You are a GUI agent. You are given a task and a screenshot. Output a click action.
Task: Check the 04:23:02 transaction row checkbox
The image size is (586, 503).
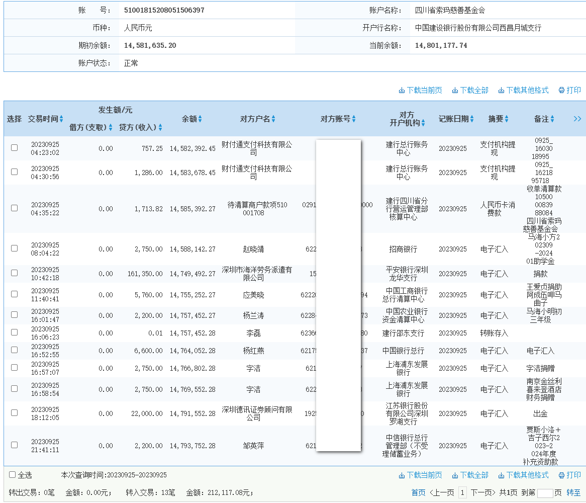[x=14, y=148]
